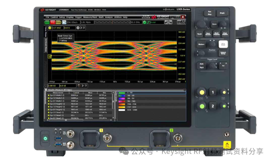Collapse the Results panel with the down-arrow circle

(185, 90)
